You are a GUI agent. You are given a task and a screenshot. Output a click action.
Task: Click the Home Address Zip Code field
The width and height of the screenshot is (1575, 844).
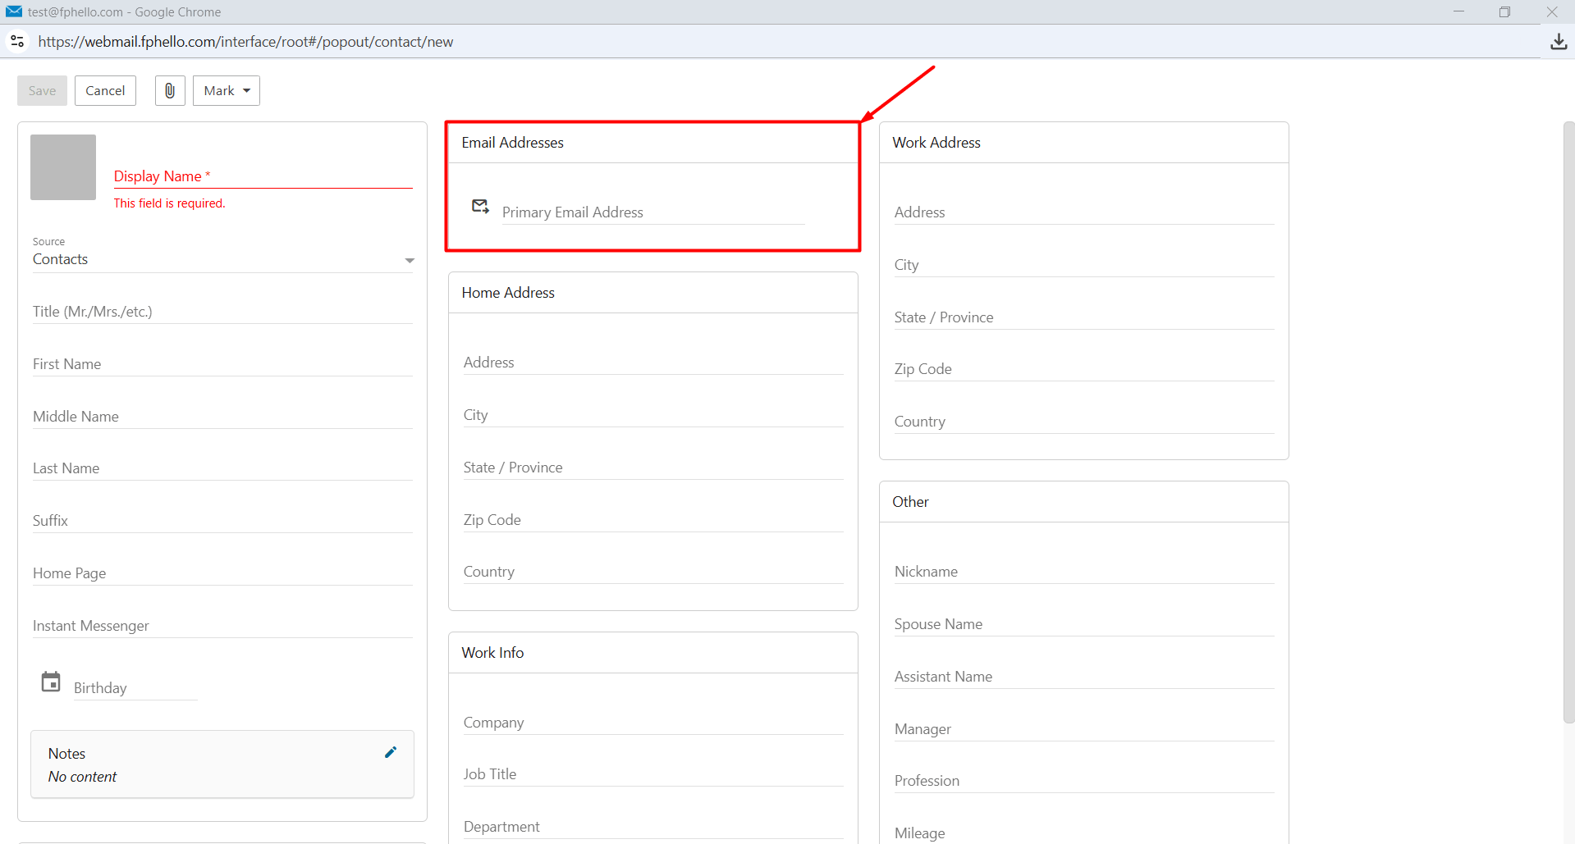(x=653, y=520)
